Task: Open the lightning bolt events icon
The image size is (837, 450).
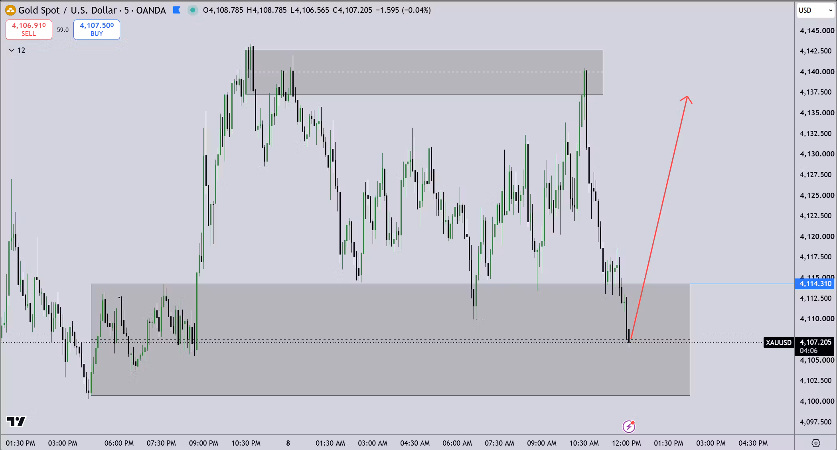Action: point(629,426)
